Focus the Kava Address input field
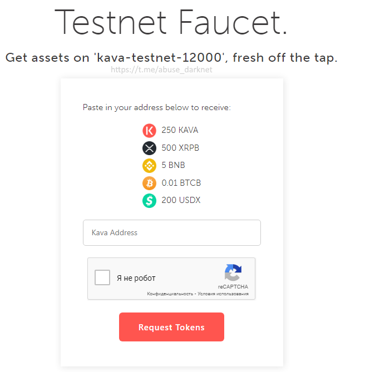The image size is (375, 372). tap(171, 232)
